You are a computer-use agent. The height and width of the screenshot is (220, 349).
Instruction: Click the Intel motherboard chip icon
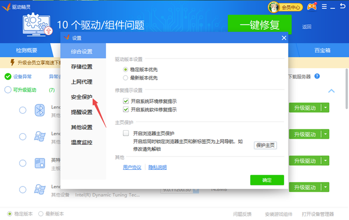pos(40,163)
